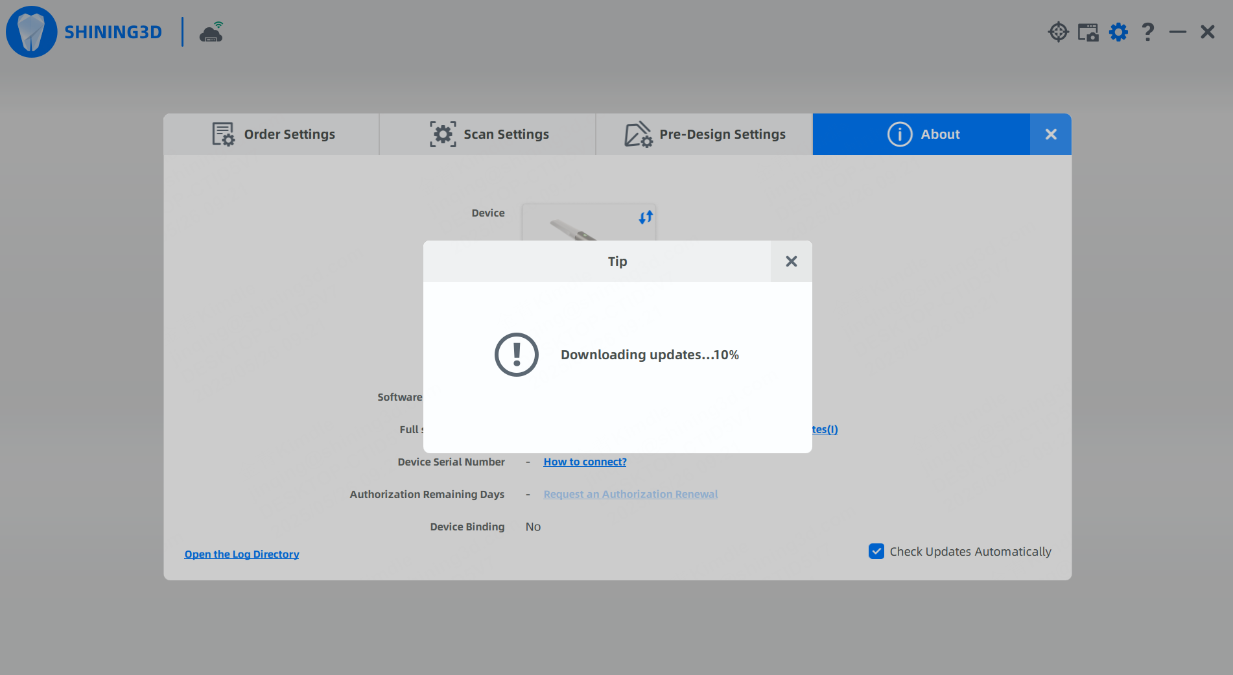
Task: Click the SHINING3D brand text
Action: click(x=113, y=32)
